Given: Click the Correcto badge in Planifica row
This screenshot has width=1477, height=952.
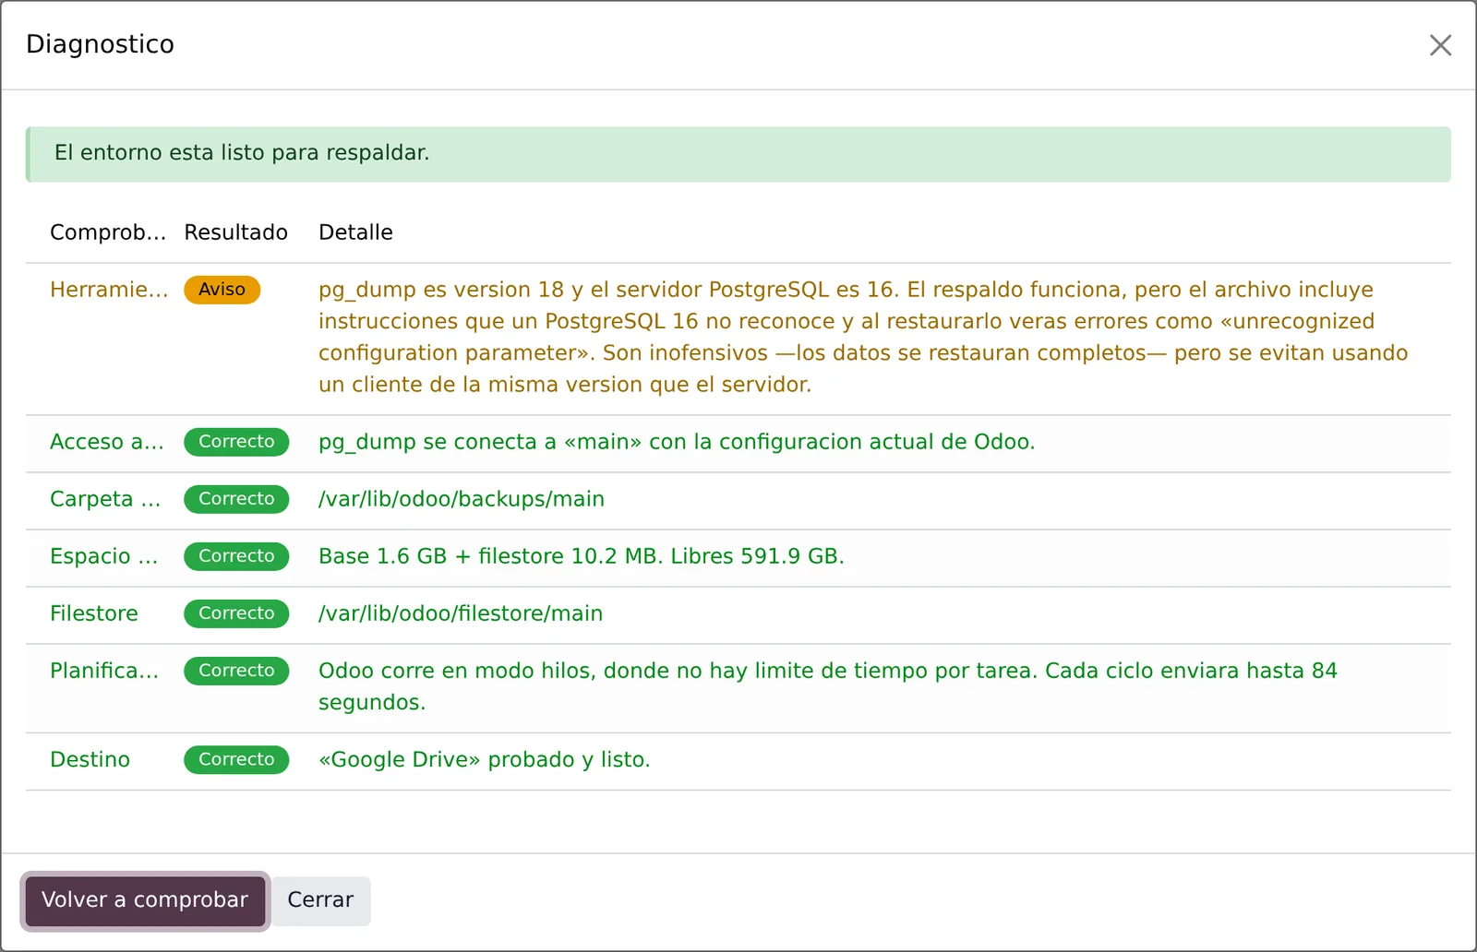Looking at the screenshot, I should [236, 671].
